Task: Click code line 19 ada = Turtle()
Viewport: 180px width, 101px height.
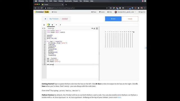Action: click(x=52, y=58)
